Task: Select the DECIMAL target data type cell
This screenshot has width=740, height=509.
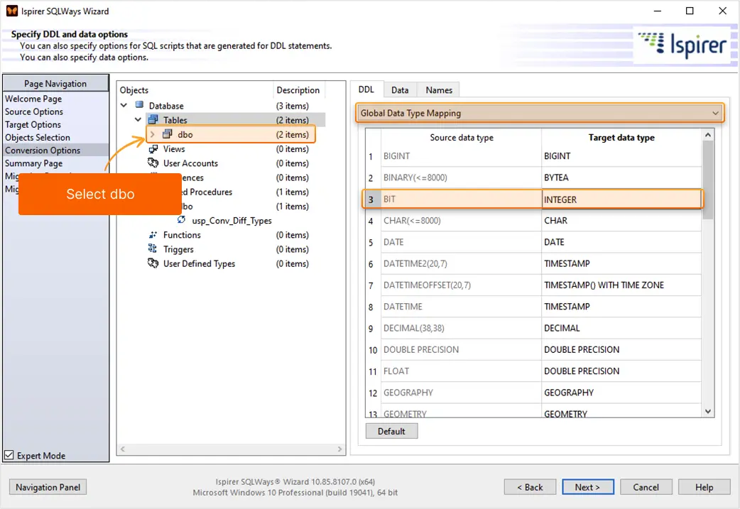Action: click(621, 328)
